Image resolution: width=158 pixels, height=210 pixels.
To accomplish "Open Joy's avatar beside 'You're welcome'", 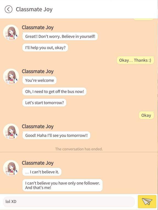I will (x=11, y=77).
